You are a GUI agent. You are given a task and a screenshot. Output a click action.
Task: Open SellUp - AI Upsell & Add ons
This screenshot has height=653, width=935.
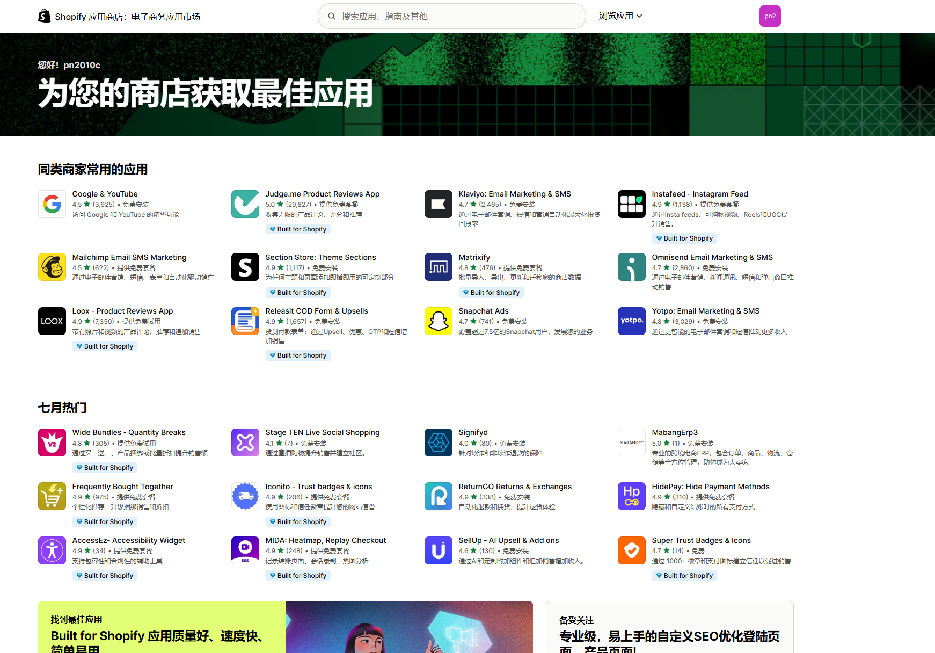[x=509, y=540]
